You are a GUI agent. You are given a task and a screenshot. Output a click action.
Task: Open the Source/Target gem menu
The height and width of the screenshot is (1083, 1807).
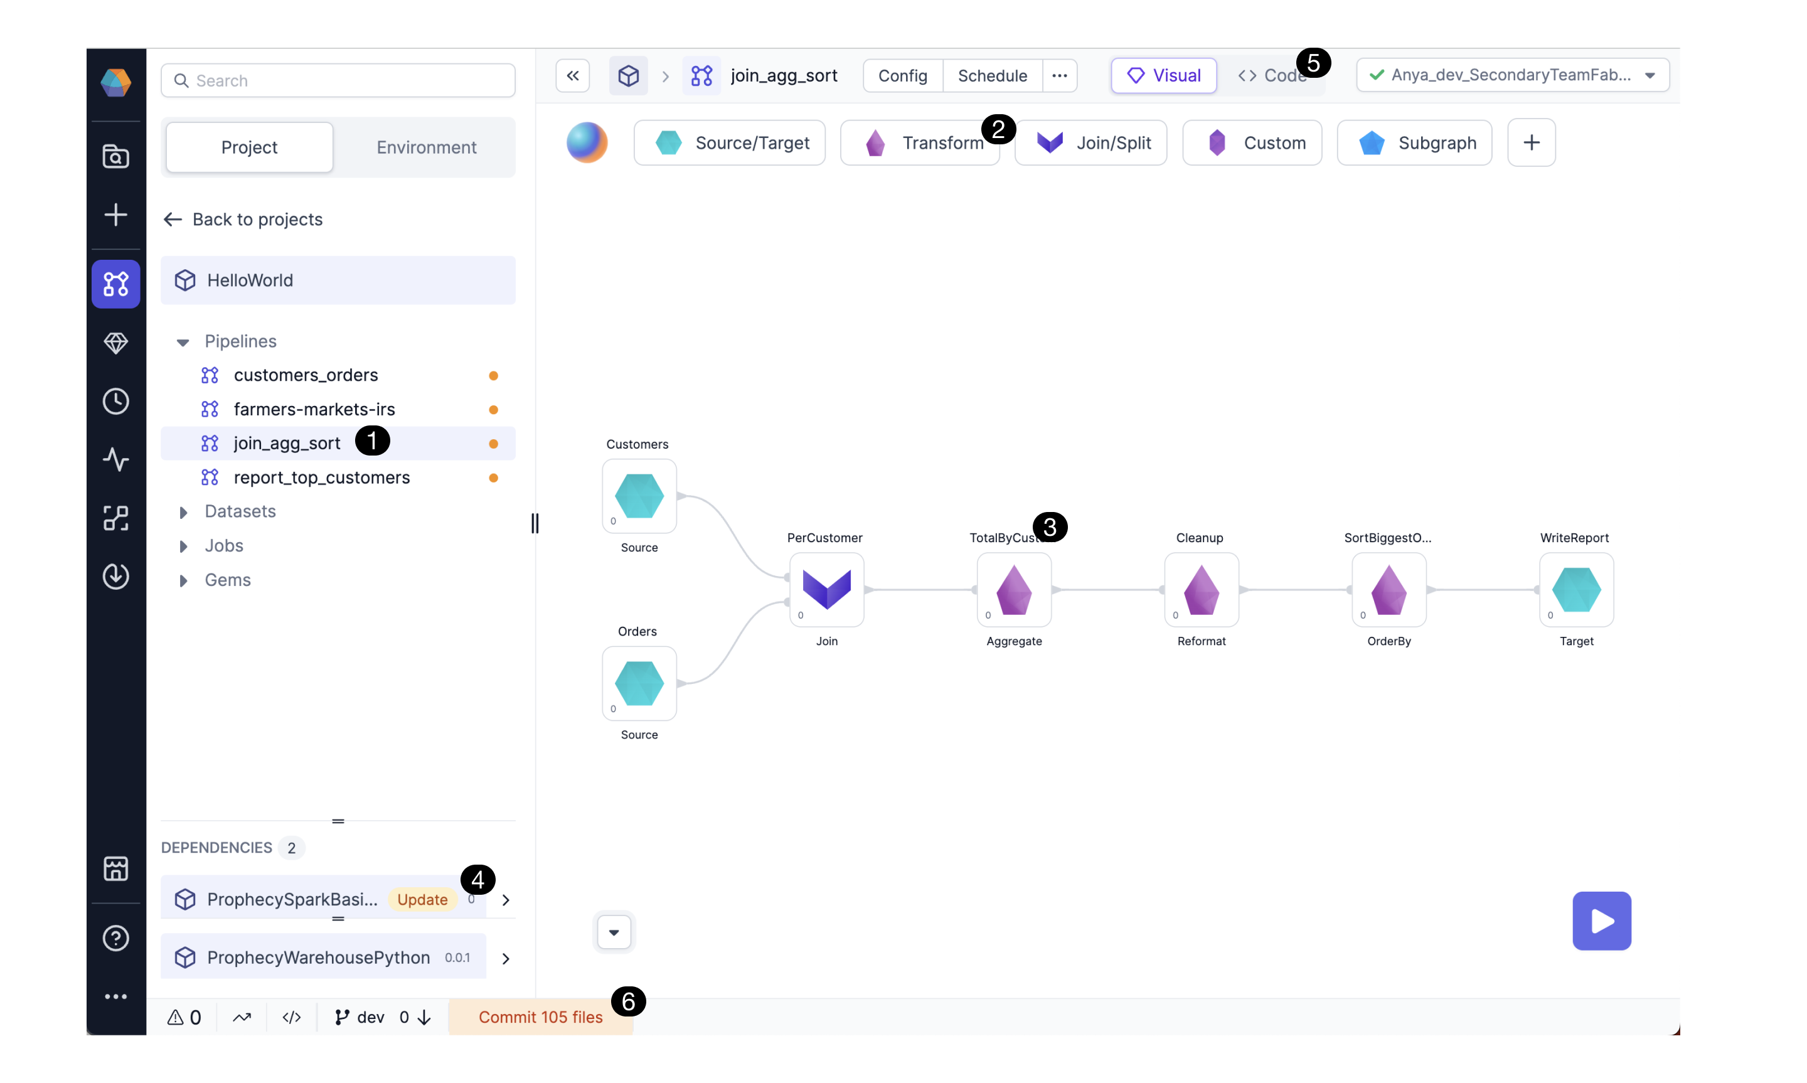point(730,142)
